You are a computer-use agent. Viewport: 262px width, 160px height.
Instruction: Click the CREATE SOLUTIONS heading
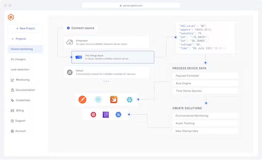click(187, 108)
